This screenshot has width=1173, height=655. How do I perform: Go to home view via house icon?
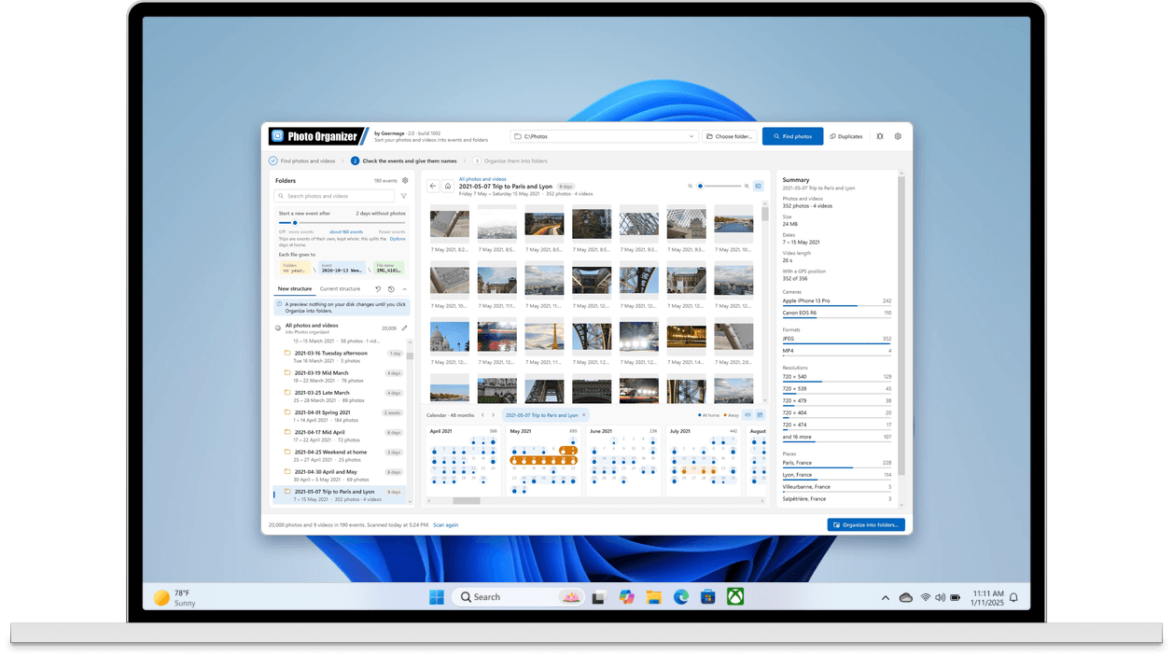448,186
